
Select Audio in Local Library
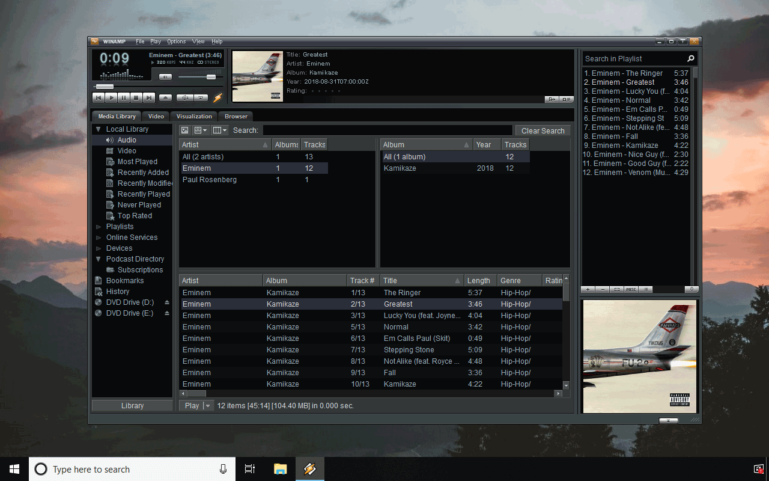[x=127, y=140]
